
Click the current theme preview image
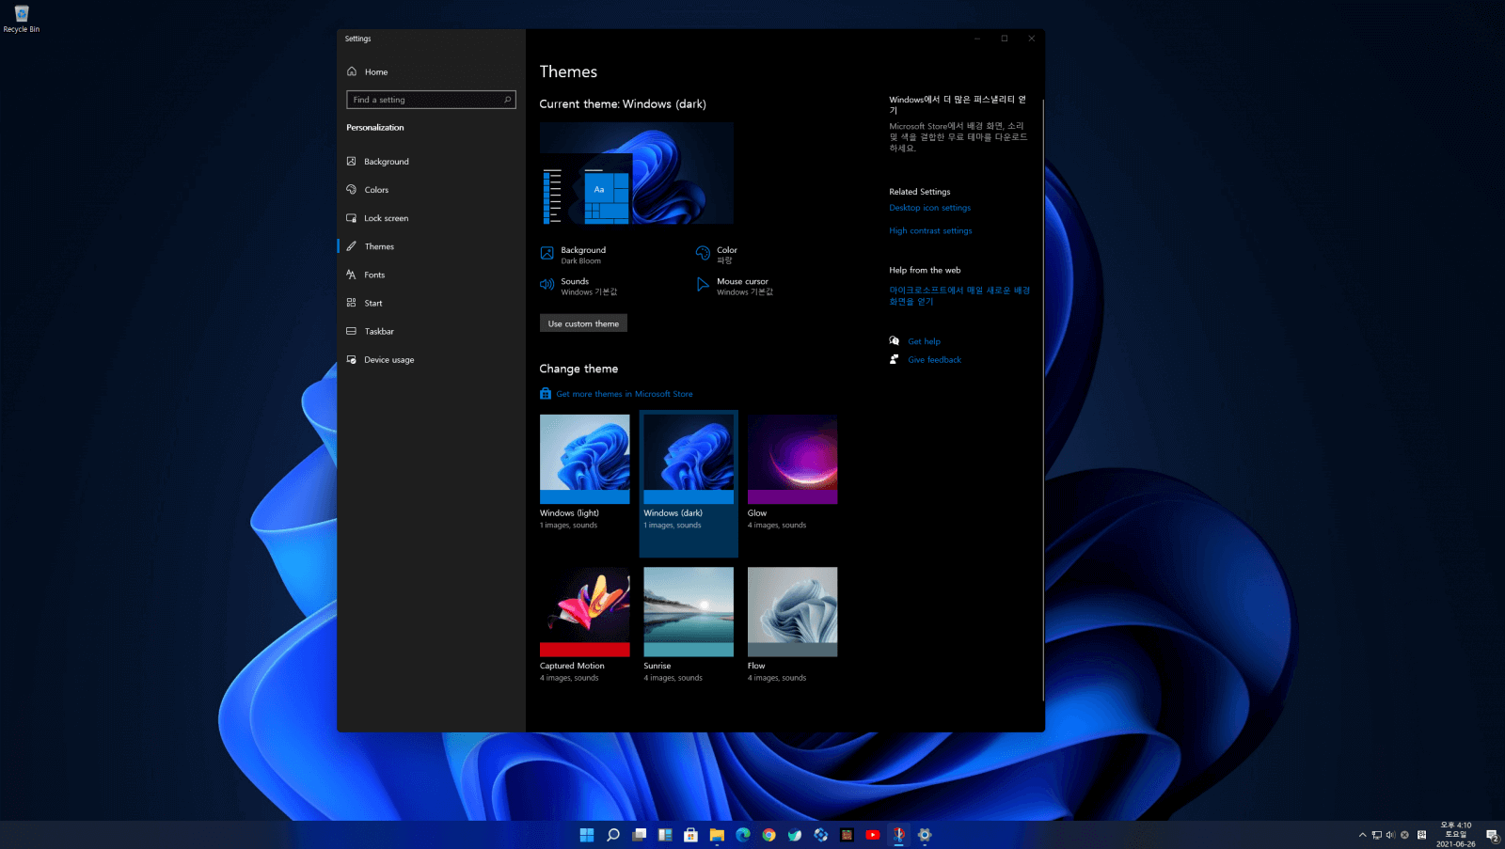[x=637, y=173]
